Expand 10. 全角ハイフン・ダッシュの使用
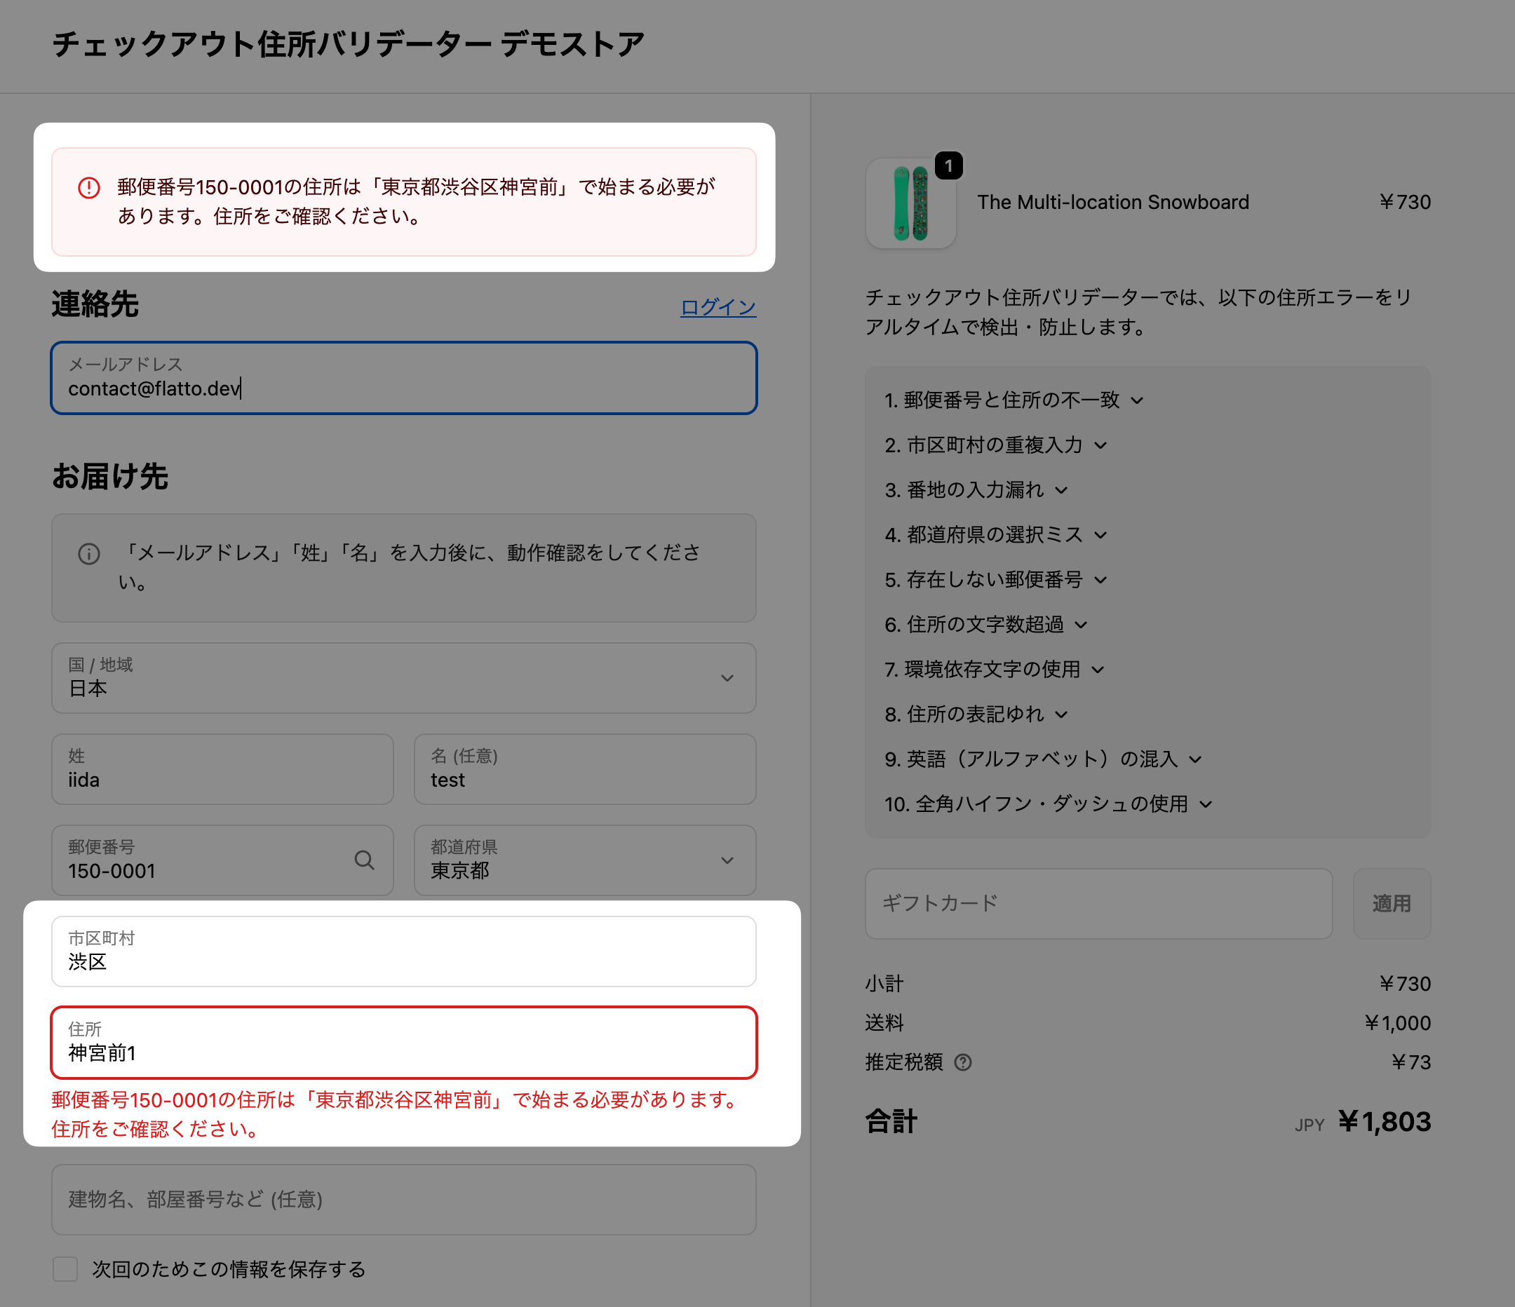 (x=1048, y=804)
